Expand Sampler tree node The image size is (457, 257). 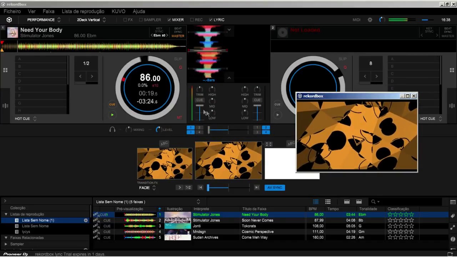point(6,244)
